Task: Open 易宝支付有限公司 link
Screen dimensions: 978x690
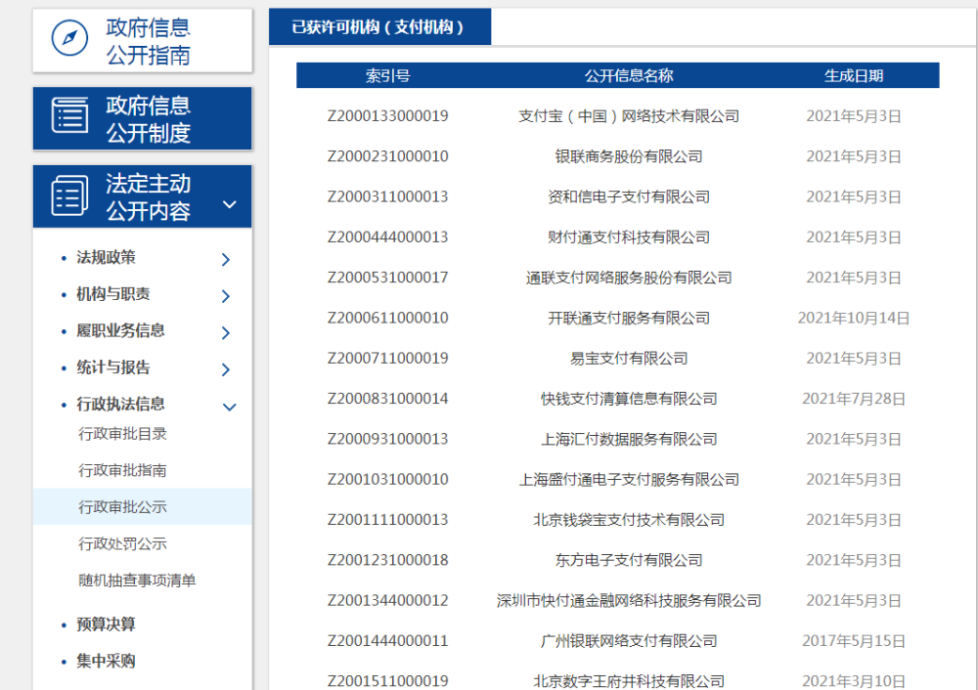Action: 629,359
